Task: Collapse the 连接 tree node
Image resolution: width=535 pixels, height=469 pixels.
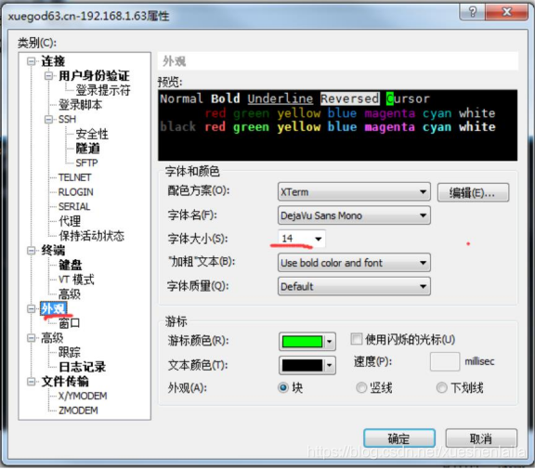Action: tap(31, 61)
